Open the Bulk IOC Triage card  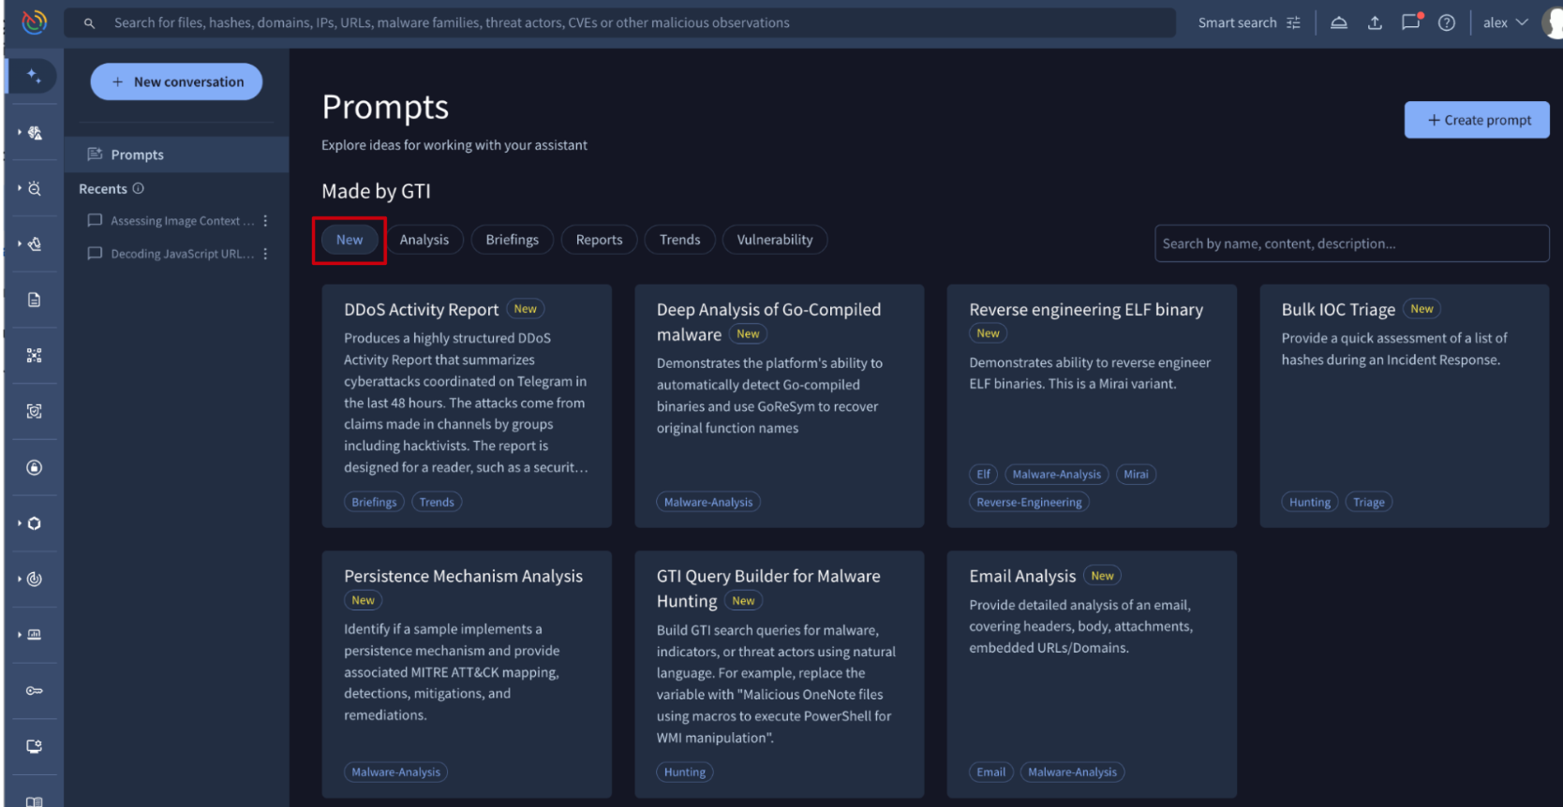coord(1405,406)
